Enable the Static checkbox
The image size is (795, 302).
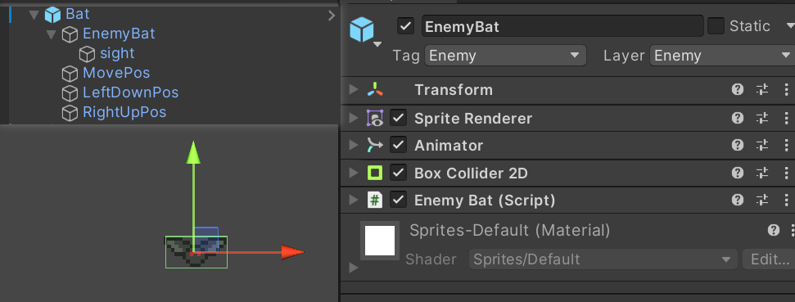click(x=716, y=26)
